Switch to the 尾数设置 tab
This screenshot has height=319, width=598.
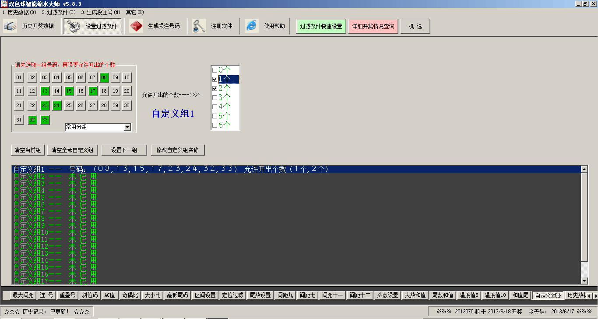(x=260, y=295)
